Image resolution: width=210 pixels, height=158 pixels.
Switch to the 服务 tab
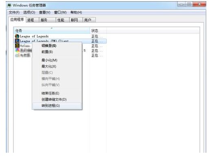(x=47, y=20)
